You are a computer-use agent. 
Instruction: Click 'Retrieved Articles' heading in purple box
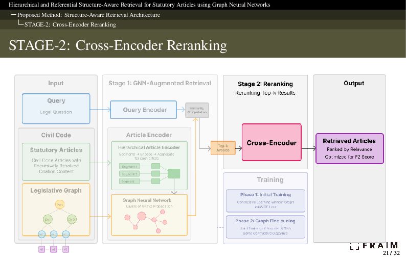tap(349, 141)
